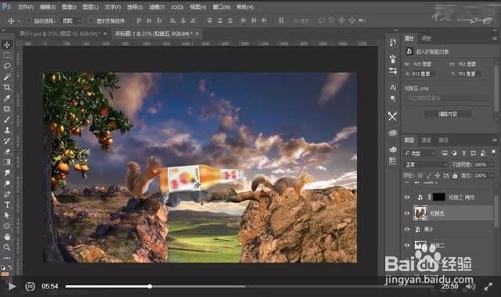Play the video with the play button

coord(13,286)
